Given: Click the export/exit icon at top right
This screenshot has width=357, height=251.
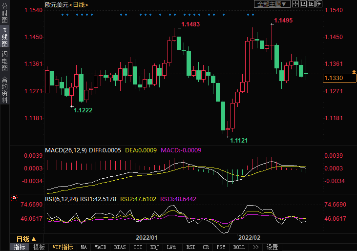Looking at the screenshot, I should coord(319,4).
